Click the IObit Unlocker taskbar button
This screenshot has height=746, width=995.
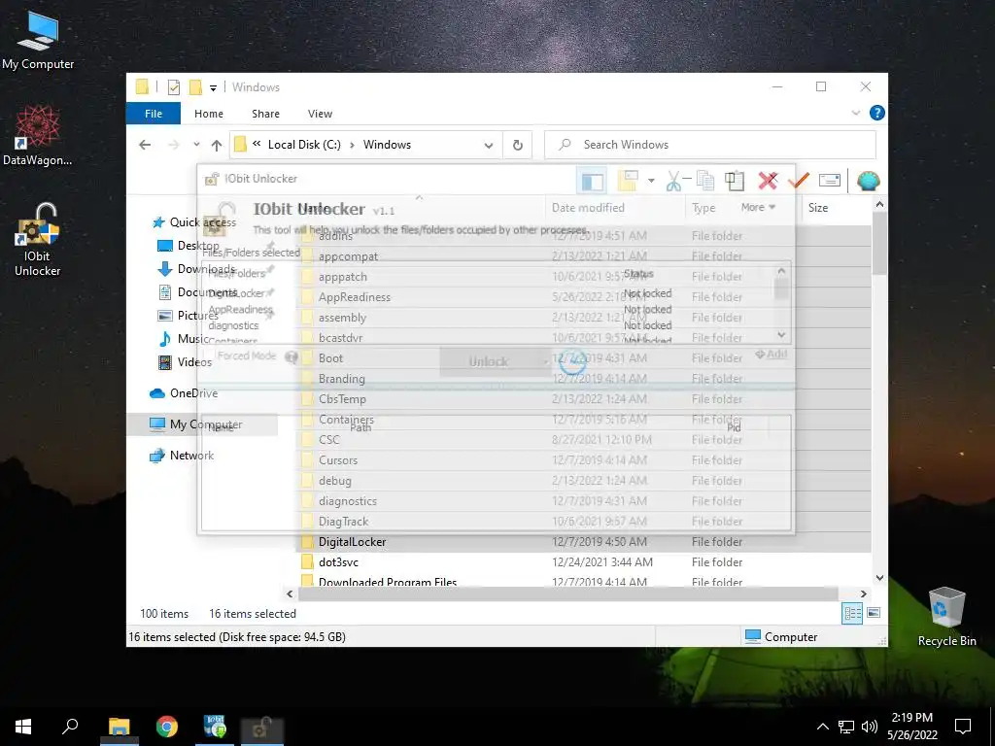tap(262, 727)
